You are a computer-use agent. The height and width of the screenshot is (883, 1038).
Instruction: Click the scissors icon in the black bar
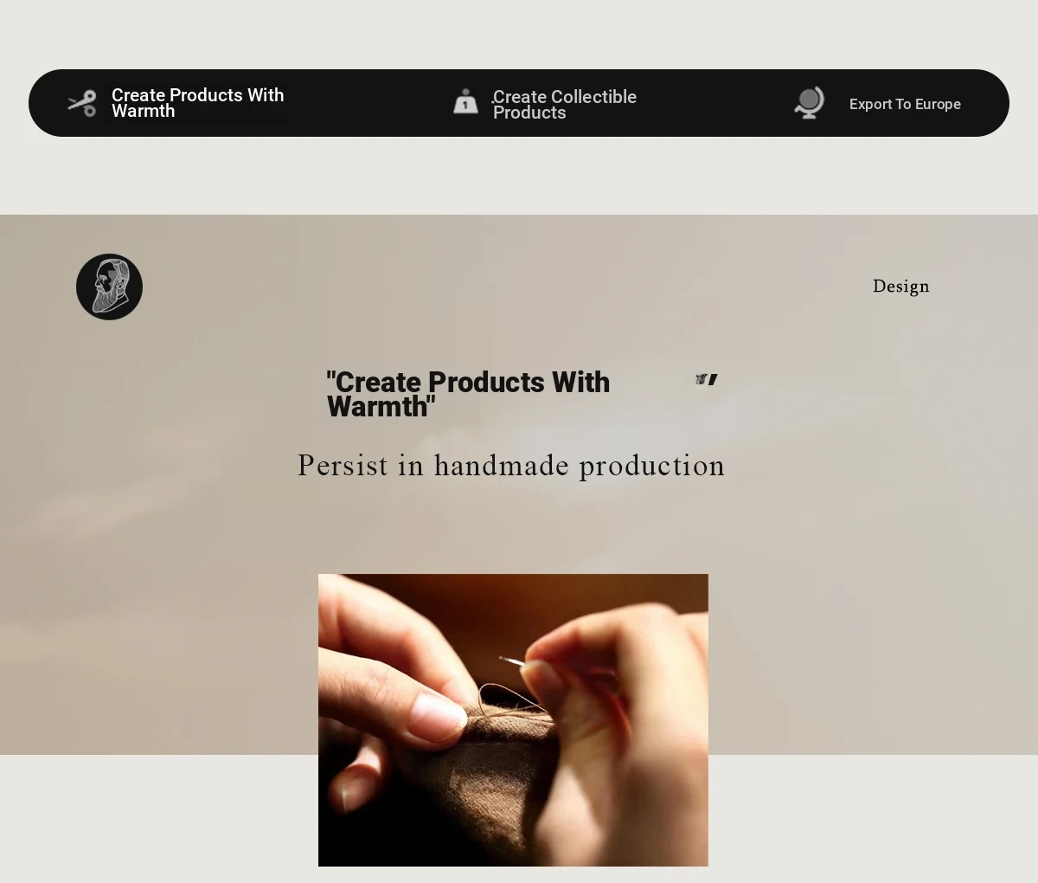pyautogui.click(x=82, y=103)
